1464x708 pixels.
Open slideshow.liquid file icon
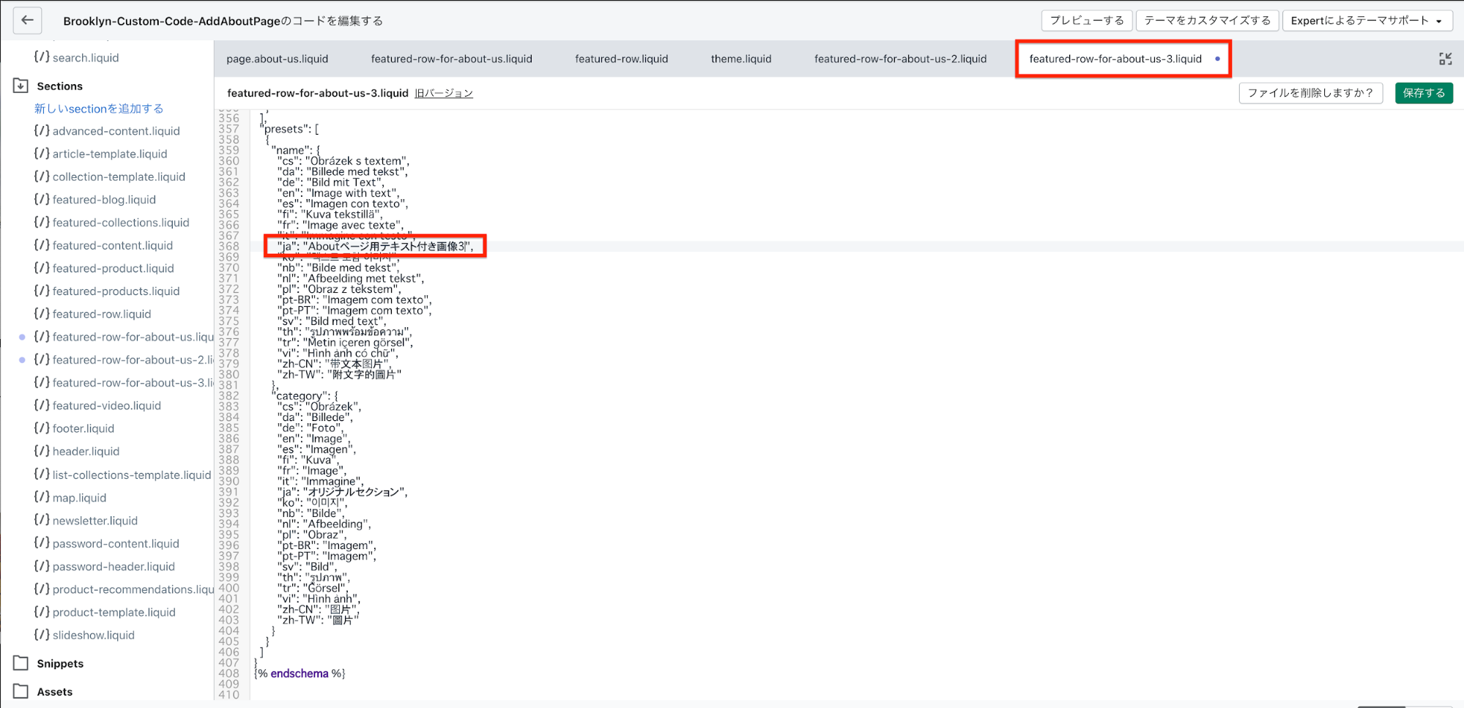(42, 635)
